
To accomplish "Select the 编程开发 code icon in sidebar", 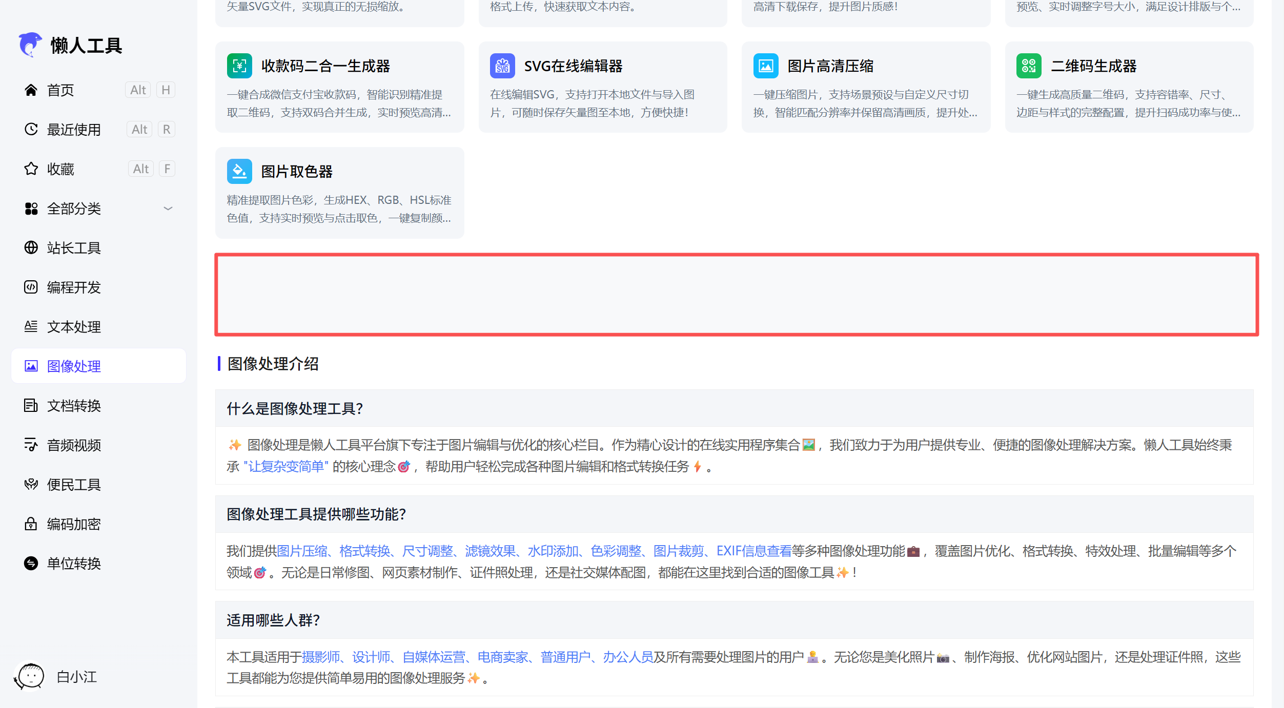I will coord(31,287).
